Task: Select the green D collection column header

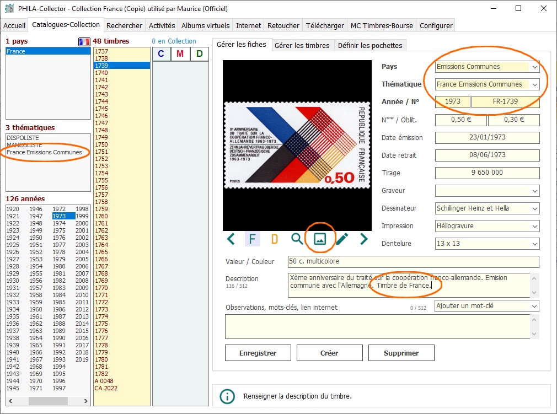Action: [x=199, y=54]
